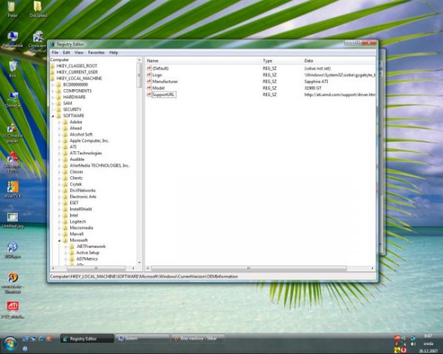Expand the SAM key

click(x=53, y=103)
